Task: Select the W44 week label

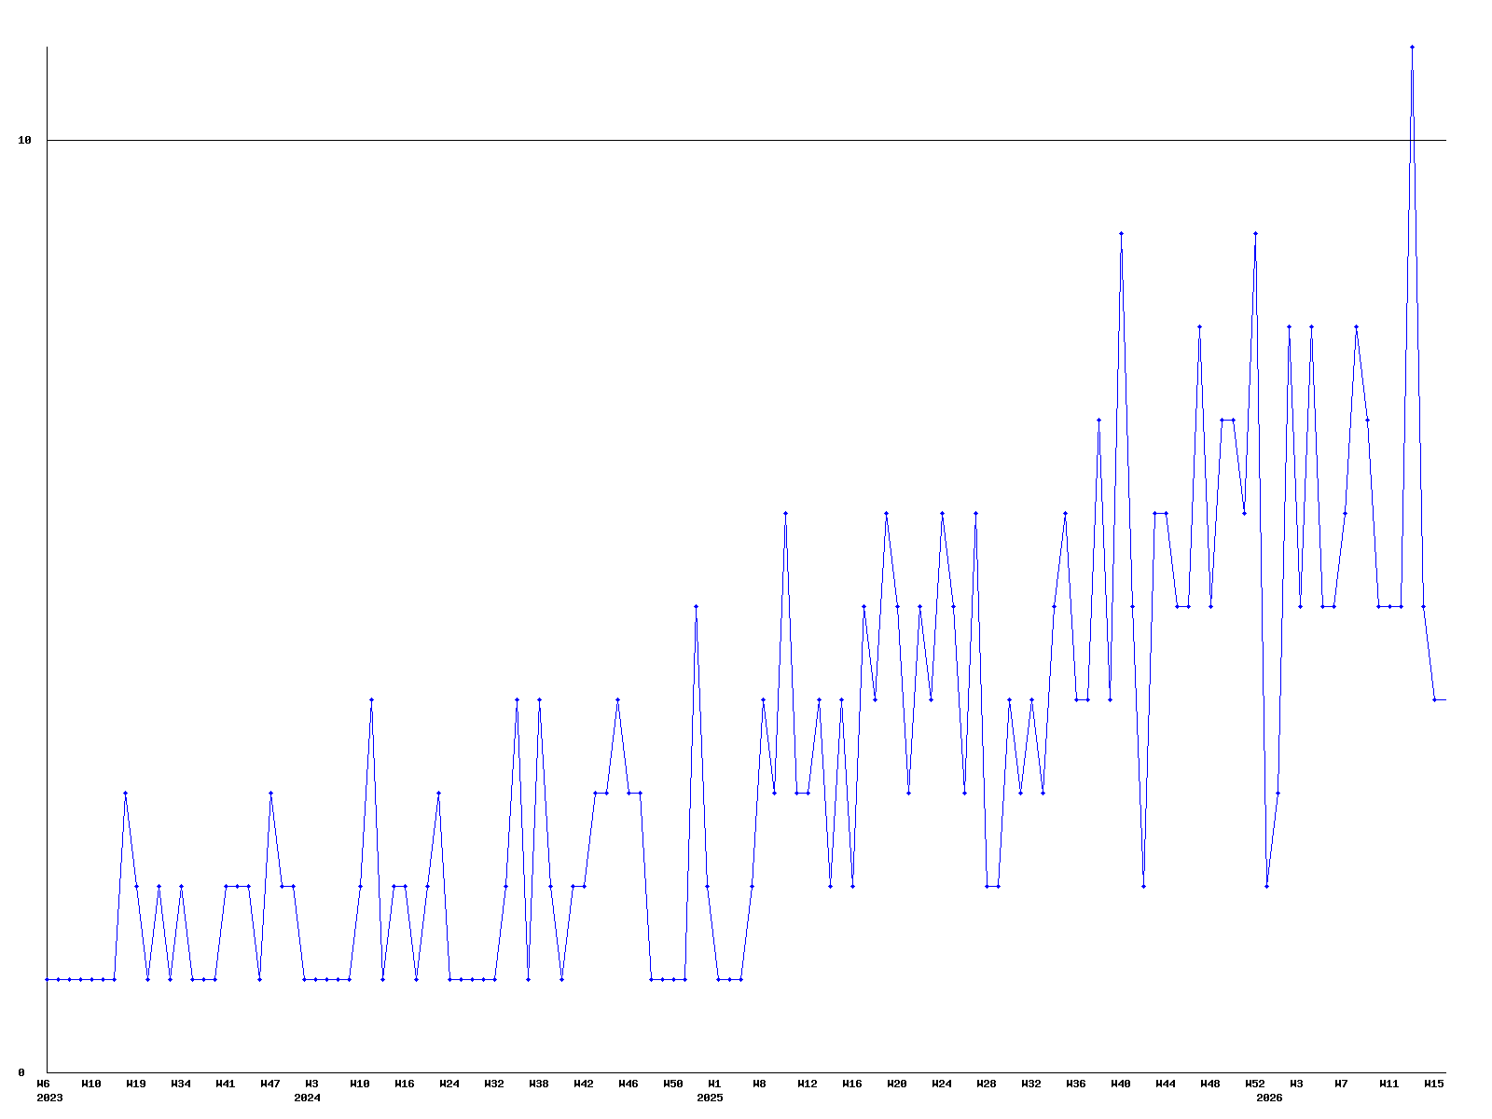Action: point(1166,1084)
